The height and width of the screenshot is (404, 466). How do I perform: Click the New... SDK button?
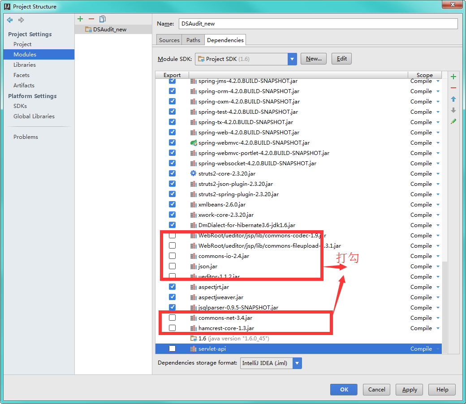[x=314, y=59]
